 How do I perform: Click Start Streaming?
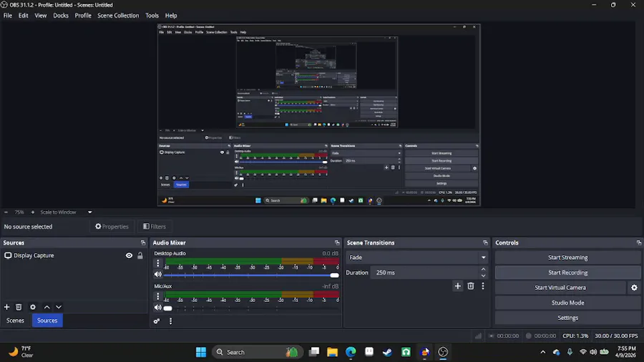coord(567,258)
